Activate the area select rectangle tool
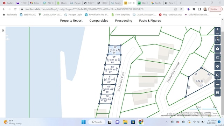The width and height of the screenshot is (224, 126). coord(217,57)
